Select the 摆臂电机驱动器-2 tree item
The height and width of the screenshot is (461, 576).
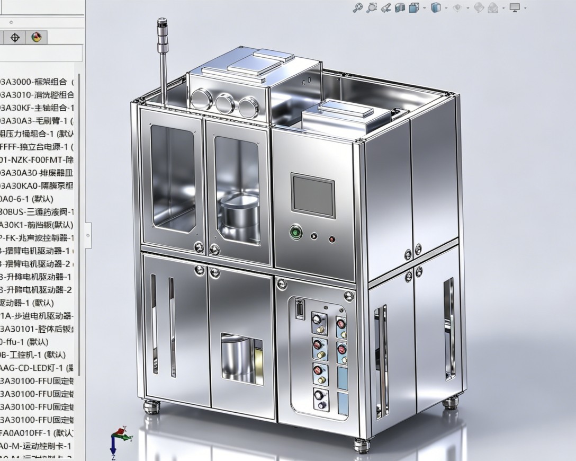click(x=37, y=263)
